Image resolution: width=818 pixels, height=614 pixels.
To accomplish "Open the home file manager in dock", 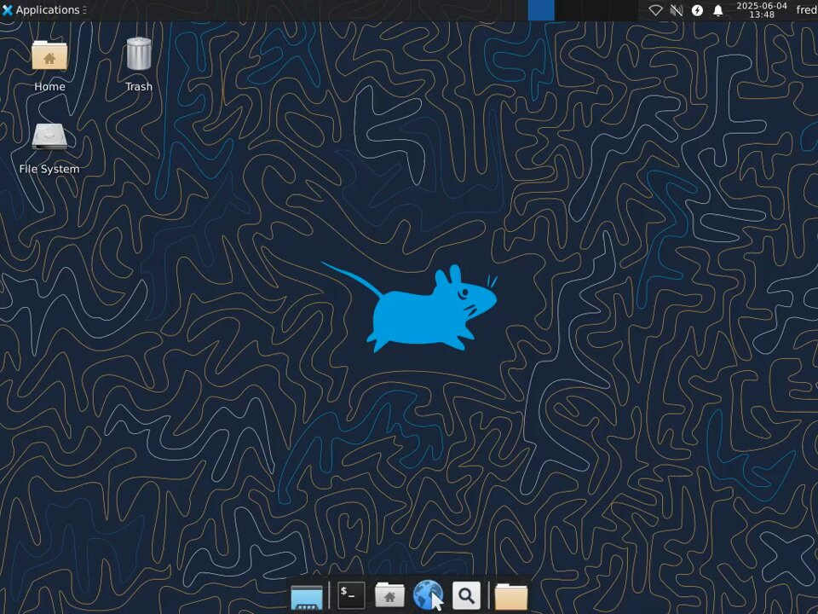I will 389,595.
